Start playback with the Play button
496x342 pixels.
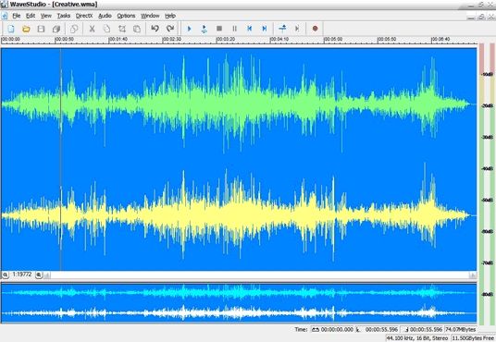click(189, 29)
